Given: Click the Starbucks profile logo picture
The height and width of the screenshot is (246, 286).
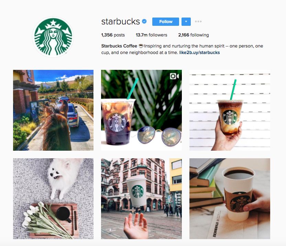Looking at the screenshot, I should 53,37.
